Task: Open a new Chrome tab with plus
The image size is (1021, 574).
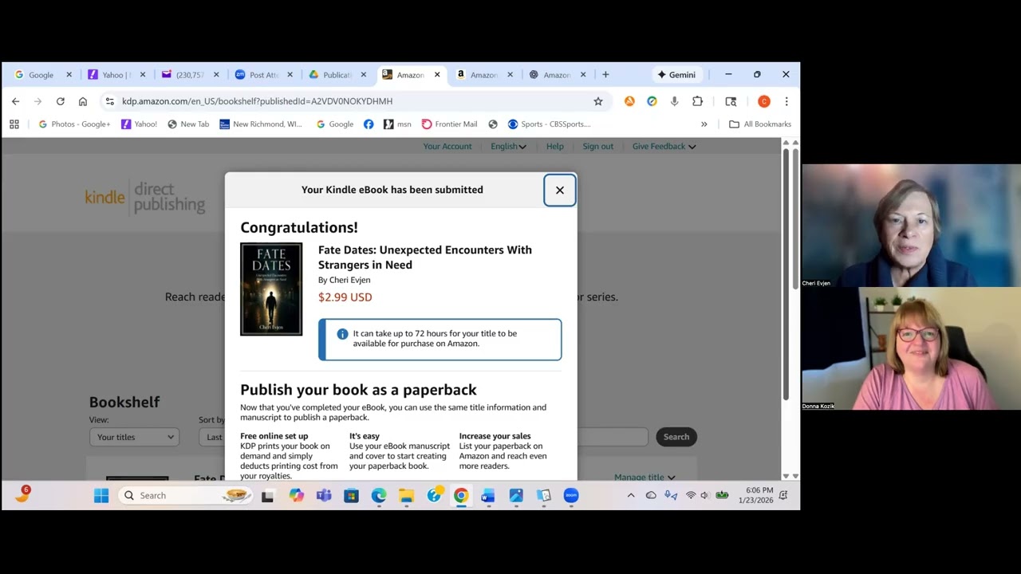Action: tap(605, 74)
